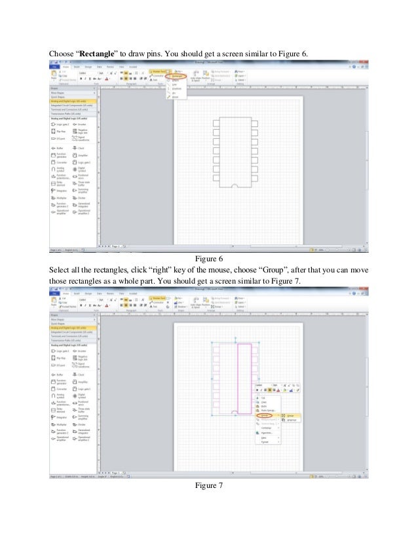Select Transmission Paths stencil in Figure 7

(x=73, y=340)
